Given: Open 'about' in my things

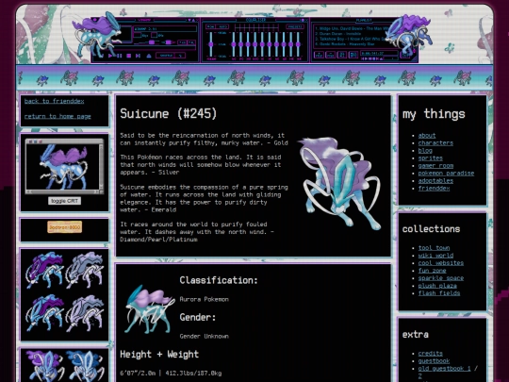Looking at the screenshot, I should [x=427, y=136].
